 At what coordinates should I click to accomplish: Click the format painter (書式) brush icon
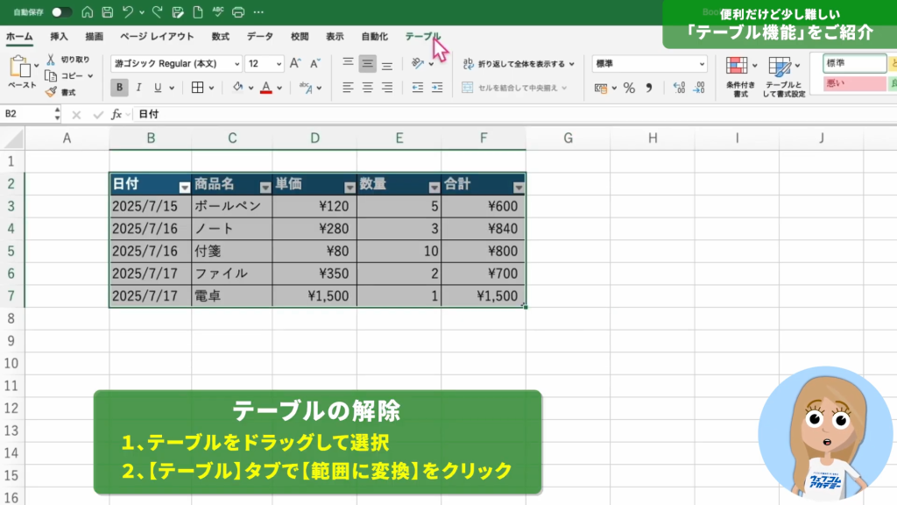(51, 91)
